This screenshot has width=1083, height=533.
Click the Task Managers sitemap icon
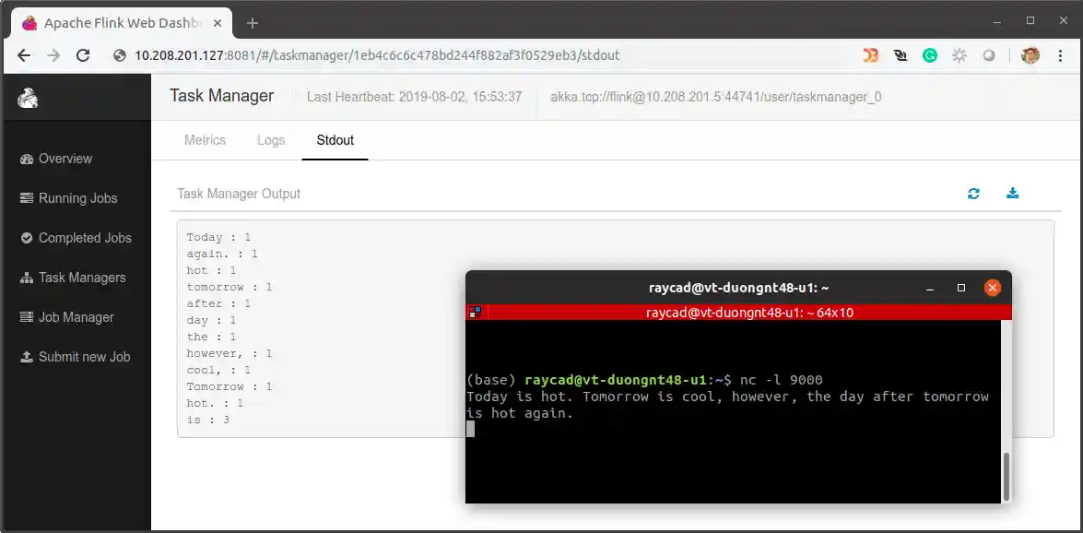(27, 278)
